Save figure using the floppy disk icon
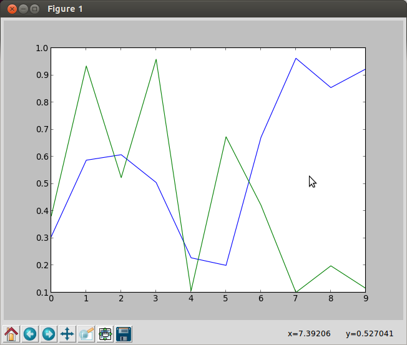Image resolution: width=407 pixels, height=345 pixels. click(x=124, y=334)
